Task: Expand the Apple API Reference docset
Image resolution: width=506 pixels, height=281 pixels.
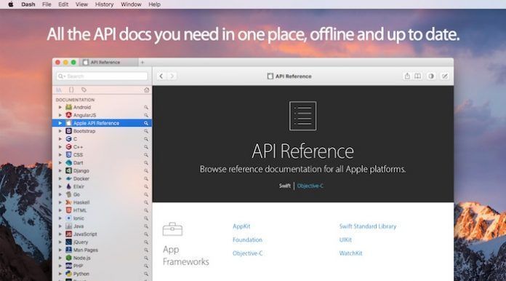Action: [x=60, y=123]
